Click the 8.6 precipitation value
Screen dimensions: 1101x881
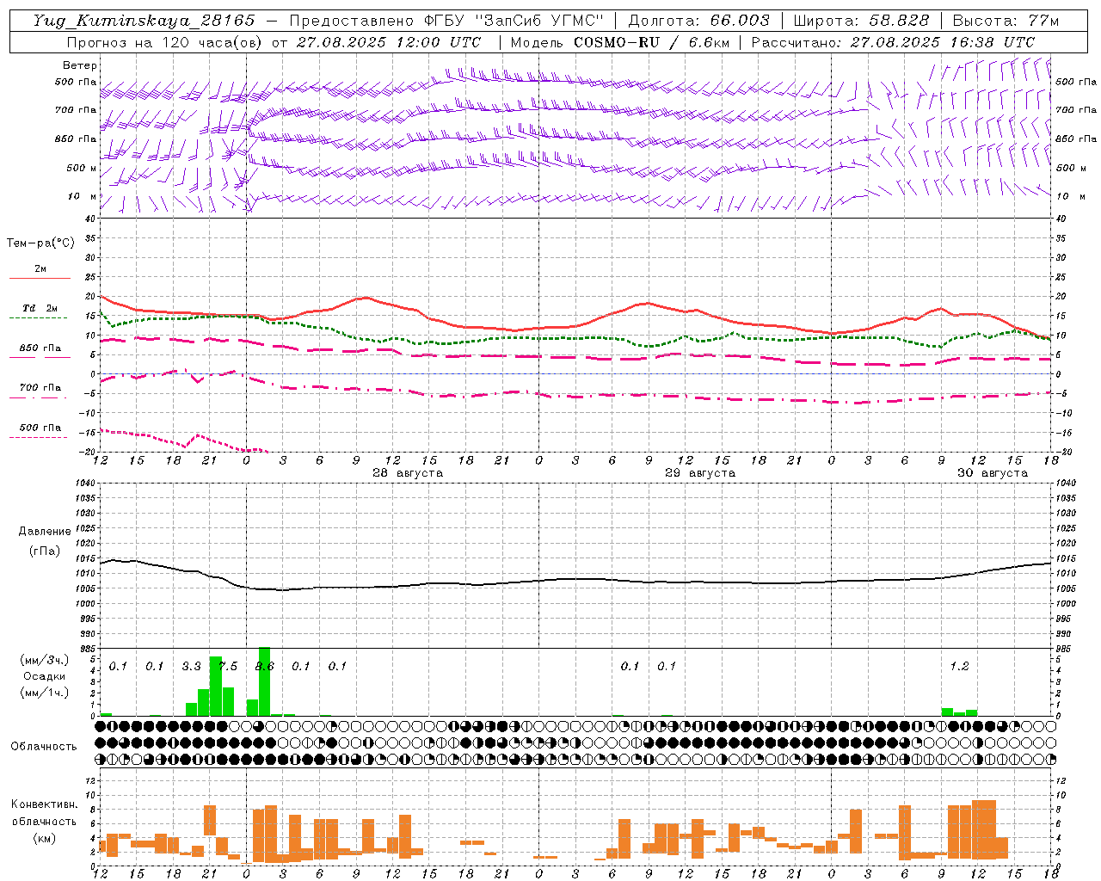[264, 667]
